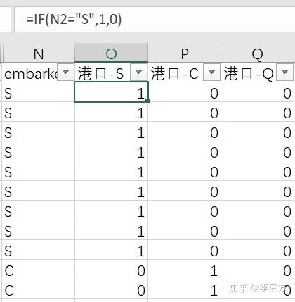The height and width of the screenshot is (302, 295).
Task: Select column P header
Action: click(185, 54)
